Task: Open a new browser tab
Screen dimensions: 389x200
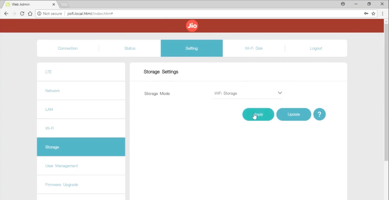Action: (x=64, y=4)
